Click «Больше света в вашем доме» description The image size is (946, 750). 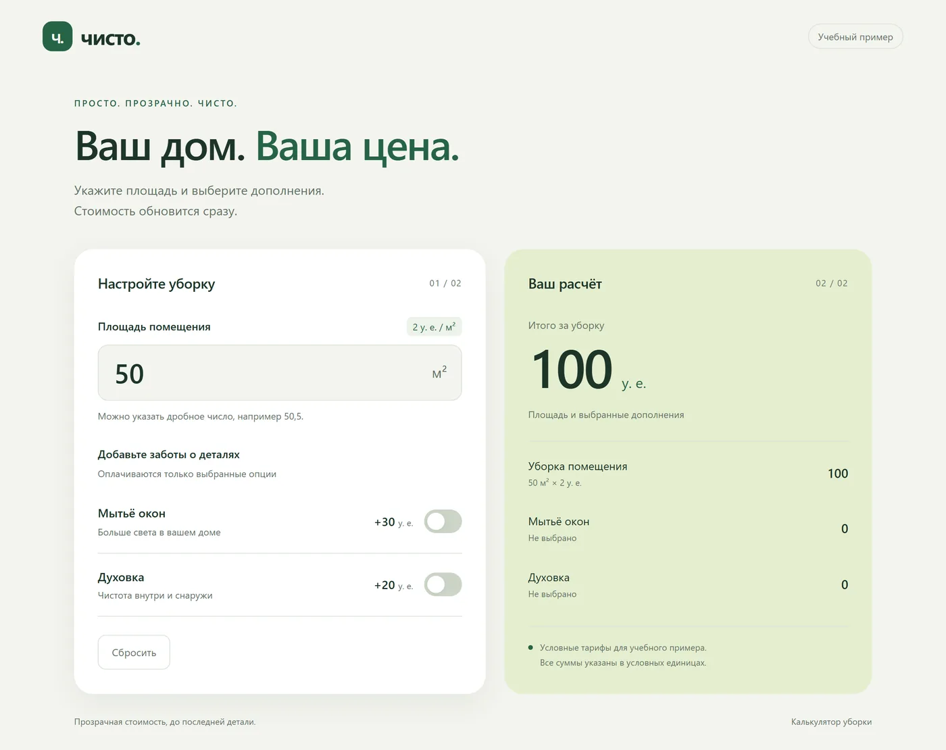[x=159, y=532]
